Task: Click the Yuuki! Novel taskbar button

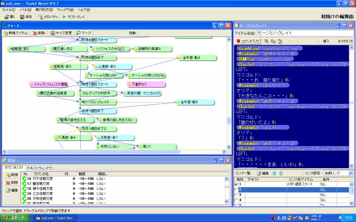Action: click(55, 218)
